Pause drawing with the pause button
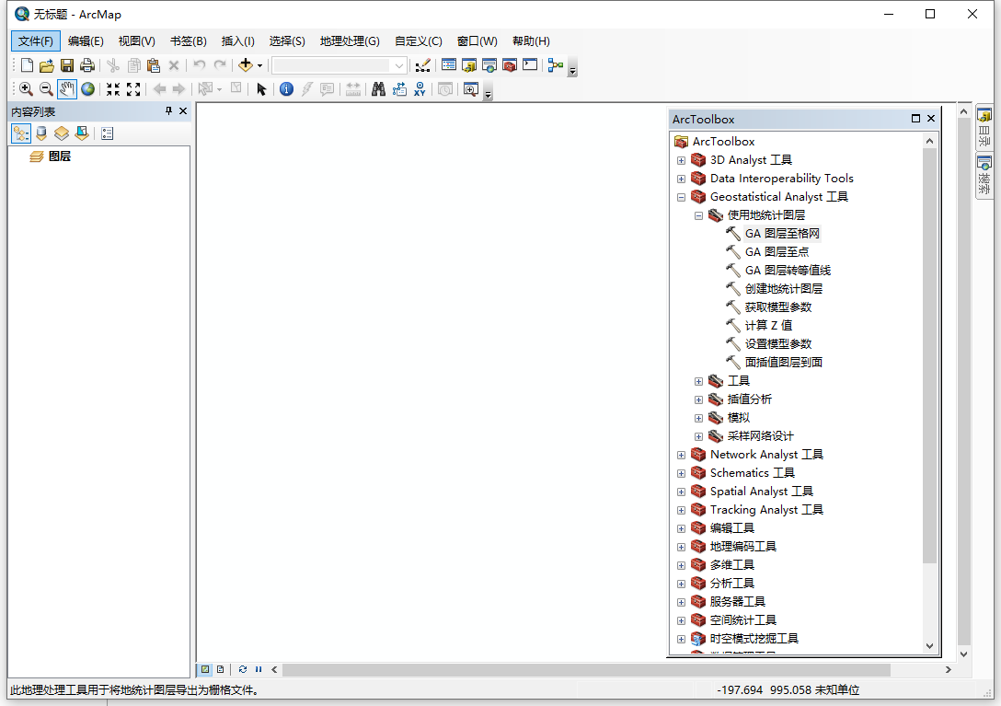Image resolution: width=1001 pixels, height=706 pixels. (259, 669)
